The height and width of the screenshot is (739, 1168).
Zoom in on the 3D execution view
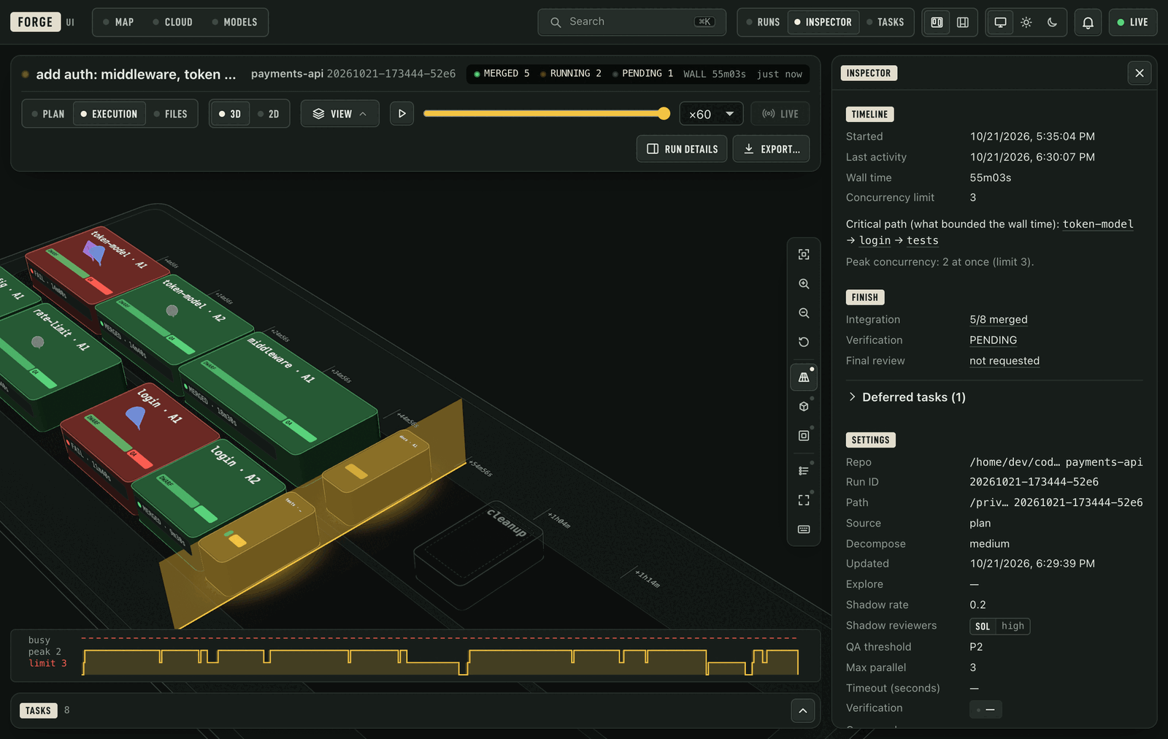click(804, 283)
